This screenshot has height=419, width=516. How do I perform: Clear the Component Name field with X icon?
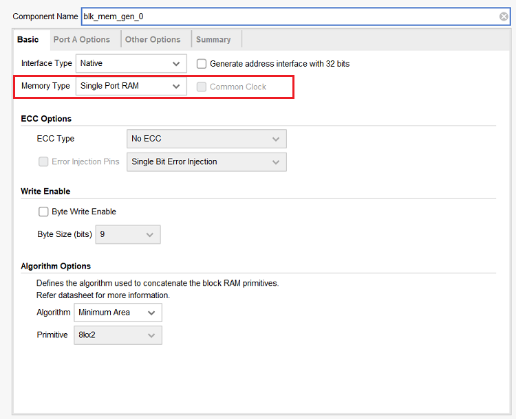(504, 16)
